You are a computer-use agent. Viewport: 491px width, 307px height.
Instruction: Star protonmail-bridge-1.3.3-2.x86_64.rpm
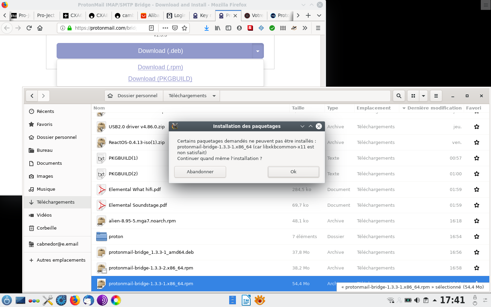(477, 268)
